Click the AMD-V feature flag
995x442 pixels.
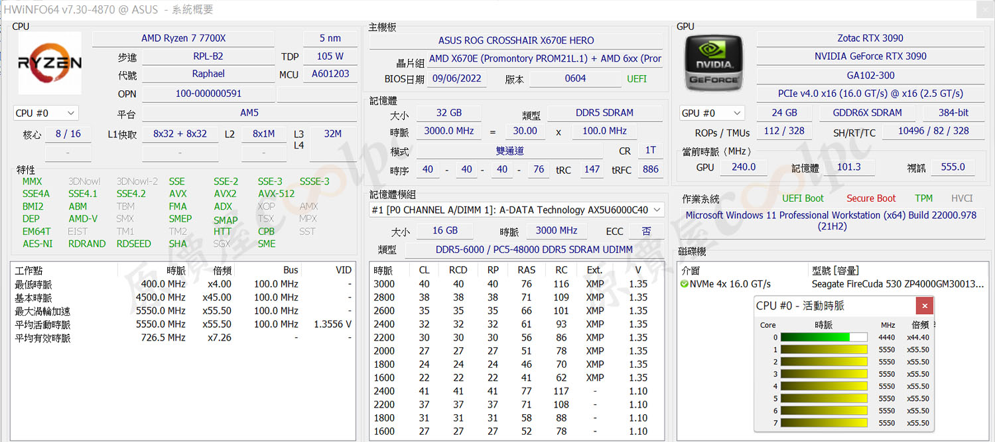[83, 218]
